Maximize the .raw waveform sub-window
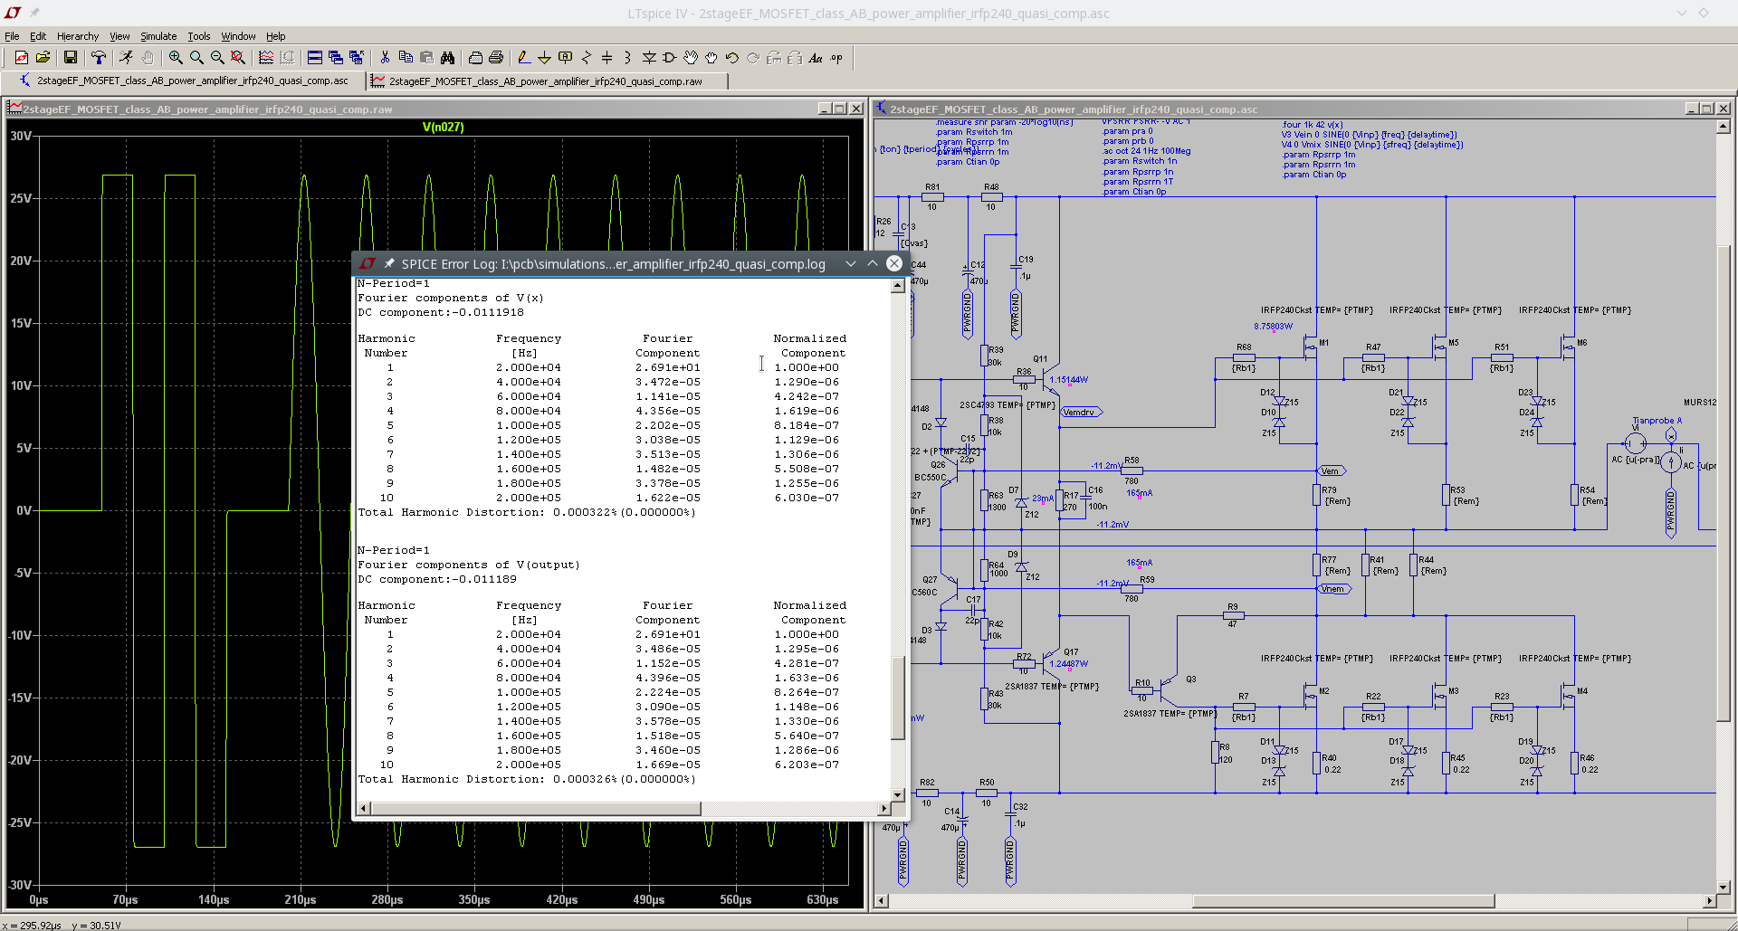 coord(840,109)
